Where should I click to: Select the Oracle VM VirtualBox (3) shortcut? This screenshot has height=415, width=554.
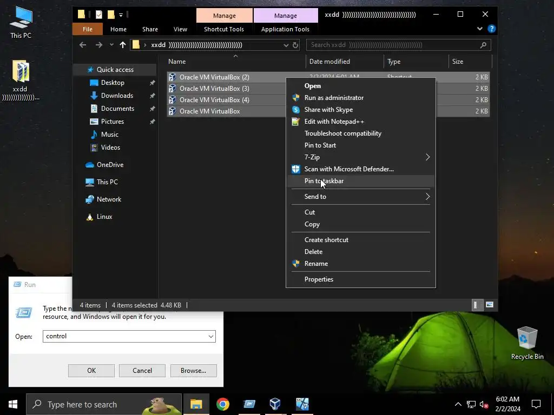click(x=214, y=89)
